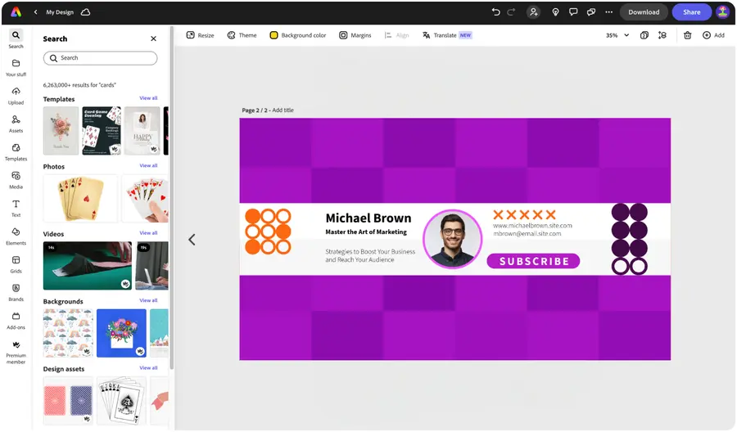Image resolution: width=737 pixels, height=432 pixels.
Task: Select the golden playing cards photo thumbnail
Action: click(x=80, y=198)
